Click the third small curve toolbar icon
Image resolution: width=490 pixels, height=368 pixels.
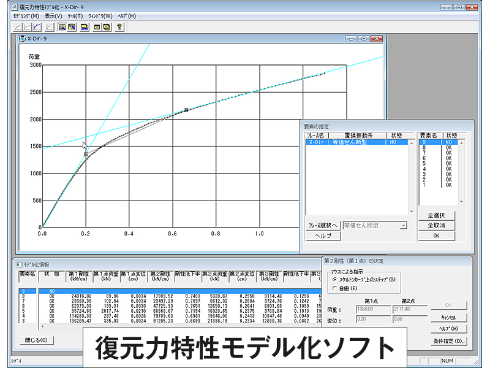49,27
